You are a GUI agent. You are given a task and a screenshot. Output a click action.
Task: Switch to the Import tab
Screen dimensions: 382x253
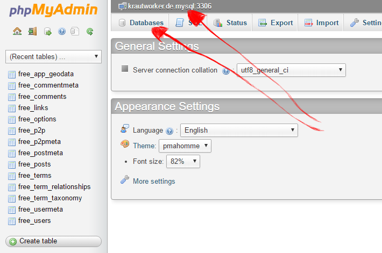click(321, 23)
